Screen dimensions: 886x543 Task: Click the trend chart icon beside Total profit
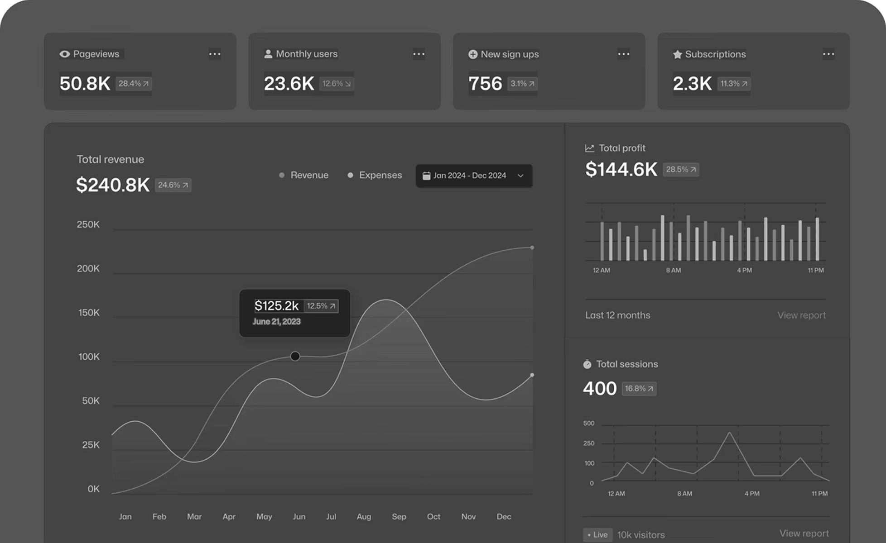point(589,148)
